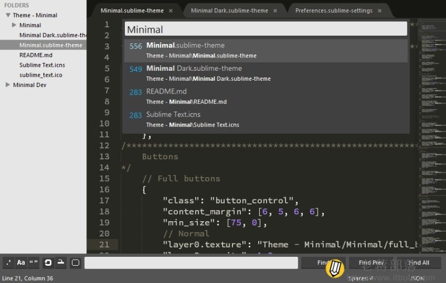Close the Preferences.sublime-settings tab
Viewport: 446px width, 283px height.
380,11
